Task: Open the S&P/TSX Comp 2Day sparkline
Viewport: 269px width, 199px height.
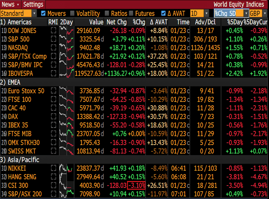Action: point(67,56)
